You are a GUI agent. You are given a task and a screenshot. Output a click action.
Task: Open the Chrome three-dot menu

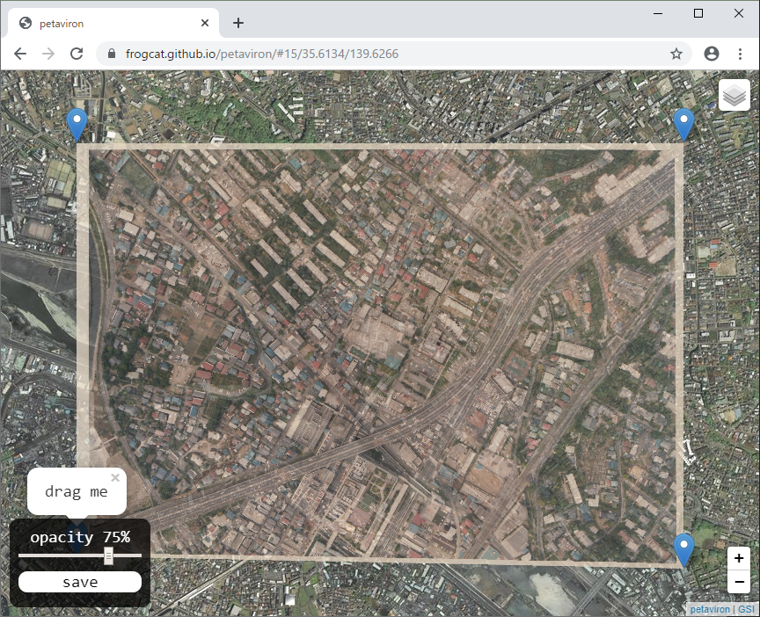740,54
